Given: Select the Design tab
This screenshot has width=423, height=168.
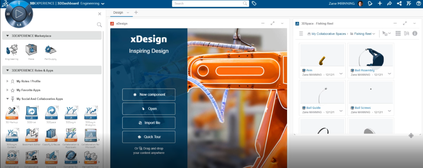Looking at the screenshot, I should click(x=118, y=13).
